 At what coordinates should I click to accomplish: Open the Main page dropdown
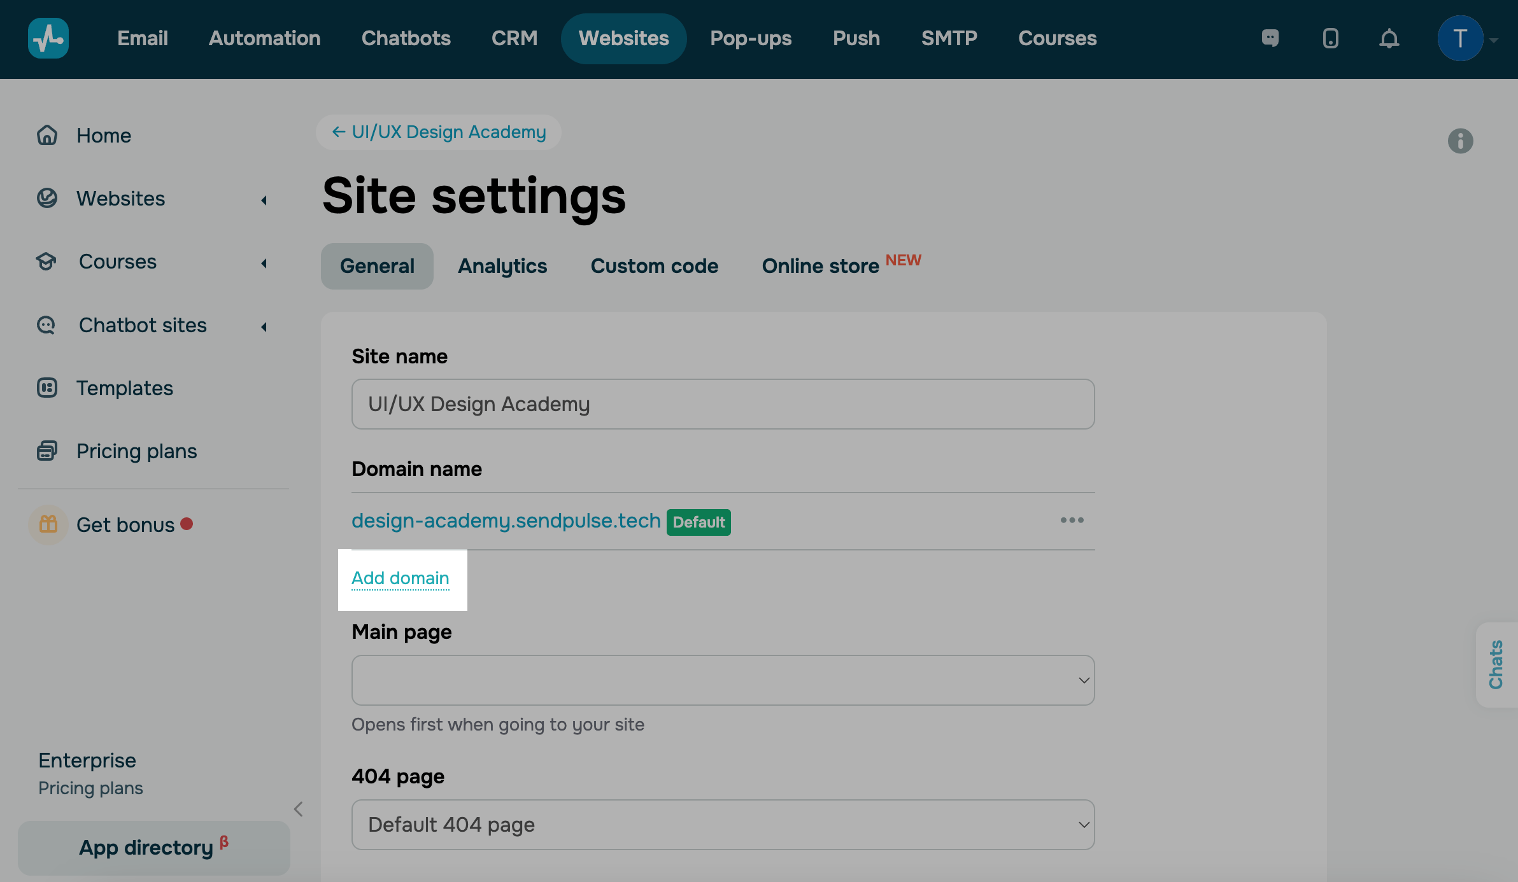(723, 680)
